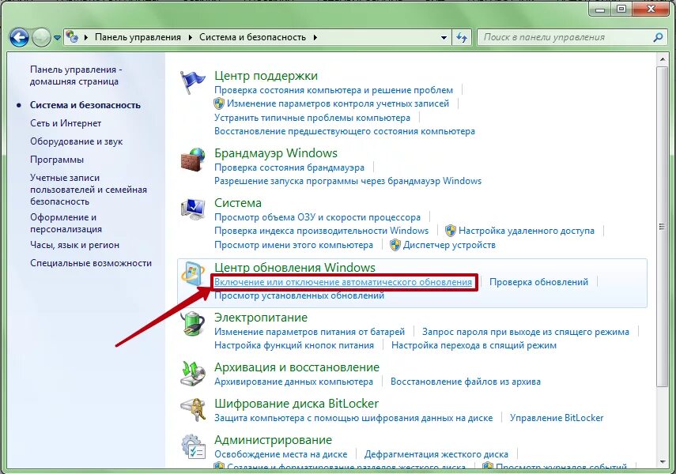This screenshot has width=676, height=474.
Task: Open the recent pages dropdown arrow
Action: coord(58,38)
